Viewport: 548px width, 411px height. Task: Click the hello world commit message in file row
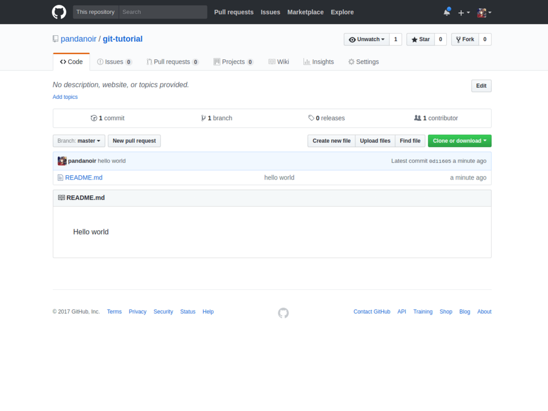click(x=279, y=177)
